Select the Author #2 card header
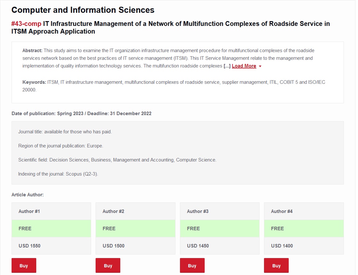Viewport: 358px width, 275px height. click(x=135, y=211)
